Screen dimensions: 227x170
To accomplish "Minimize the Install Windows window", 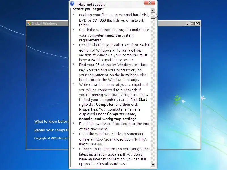I will (188, 24).
